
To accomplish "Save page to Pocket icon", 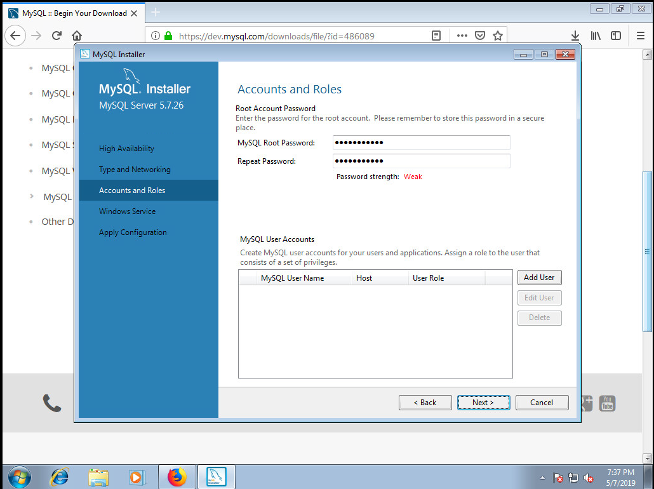I will tap(480, 36).
